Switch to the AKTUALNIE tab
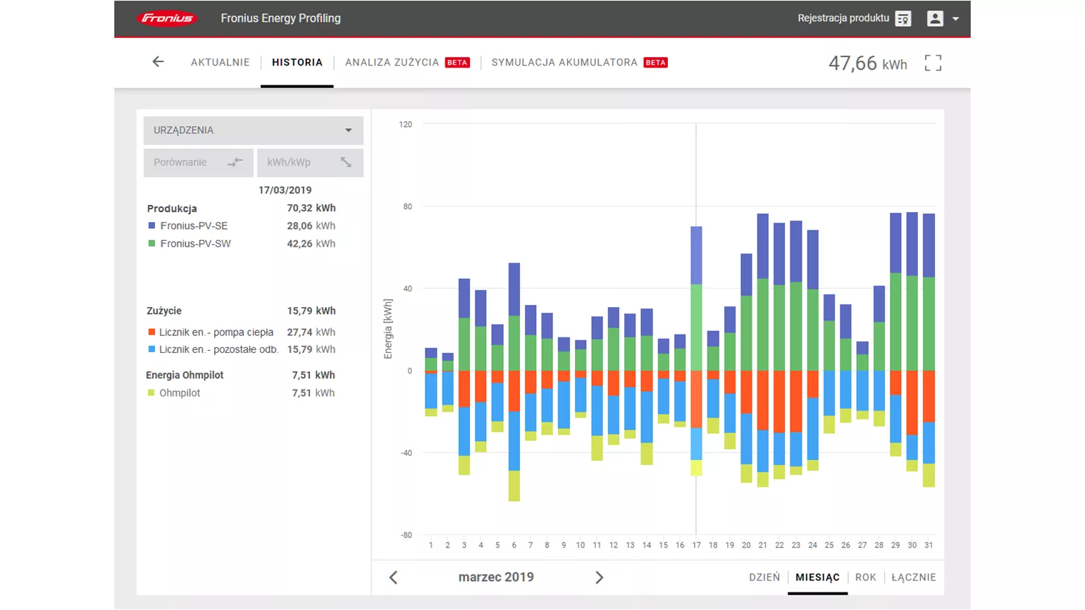The width and height of the screenshot is (1085, 610). coord(220,62)
